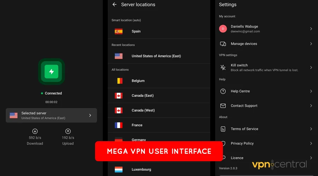
Task: Select Spain smart location
Action: coord(159,31)
